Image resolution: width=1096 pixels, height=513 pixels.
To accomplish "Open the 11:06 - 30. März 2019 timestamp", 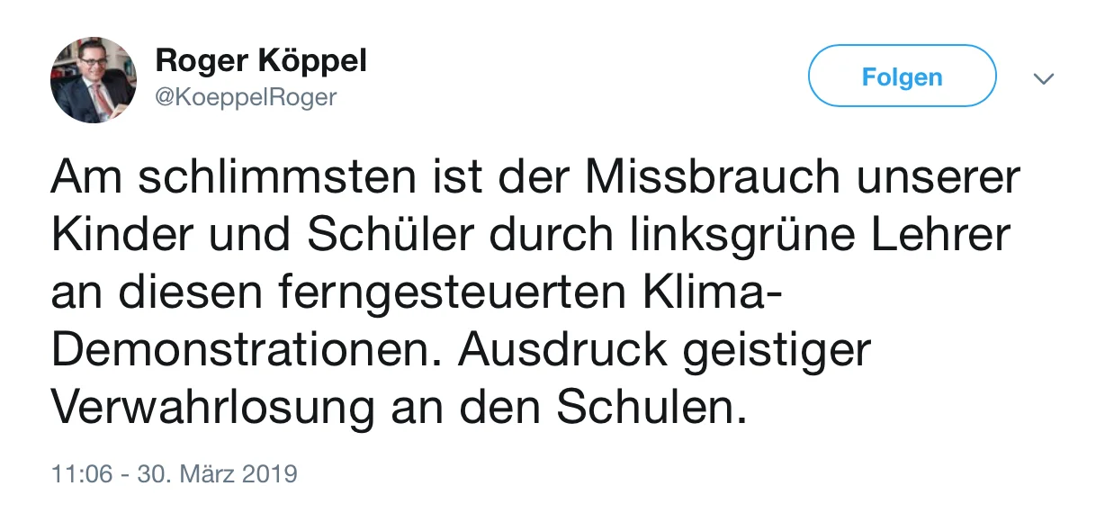I will pyautogui.click(x=174, y=472).
